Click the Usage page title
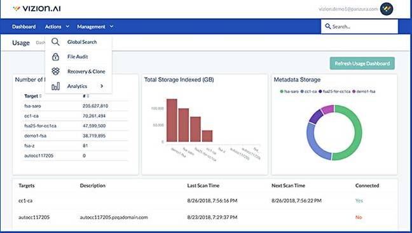The height and width of the screenshot is (233, 412). [x=21, y=43]
